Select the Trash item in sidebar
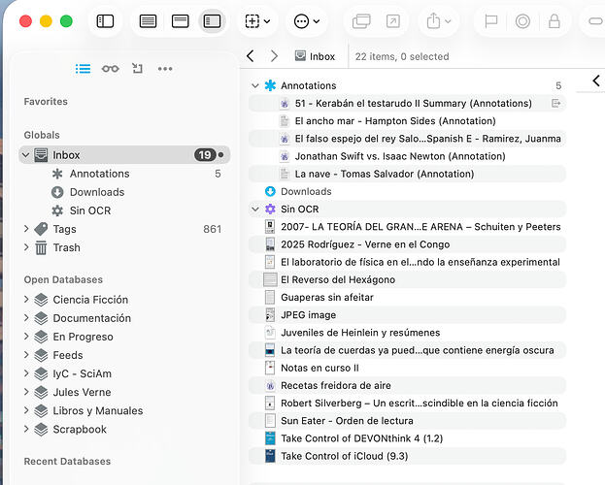 (x=66, y=247)
